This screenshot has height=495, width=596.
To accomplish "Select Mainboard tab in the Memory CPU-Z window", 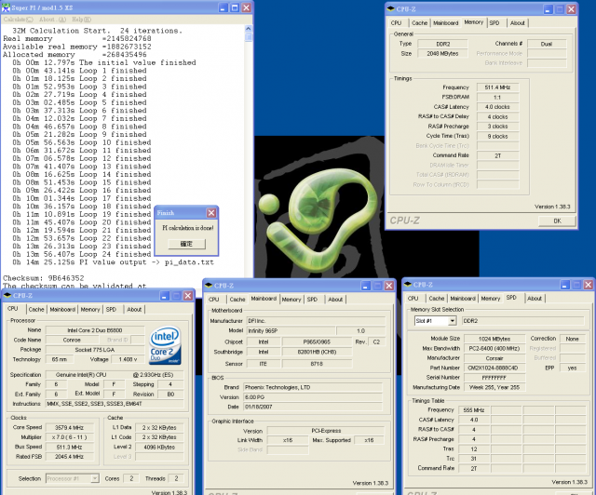I will click(446, 23).
